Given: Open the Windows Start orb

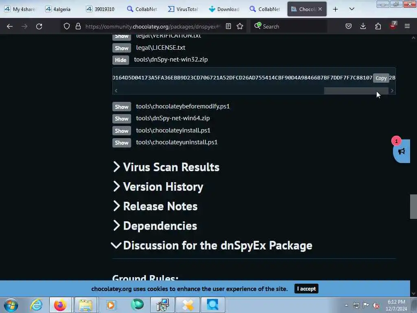Looking at the screenshot, I should [11, 305].
